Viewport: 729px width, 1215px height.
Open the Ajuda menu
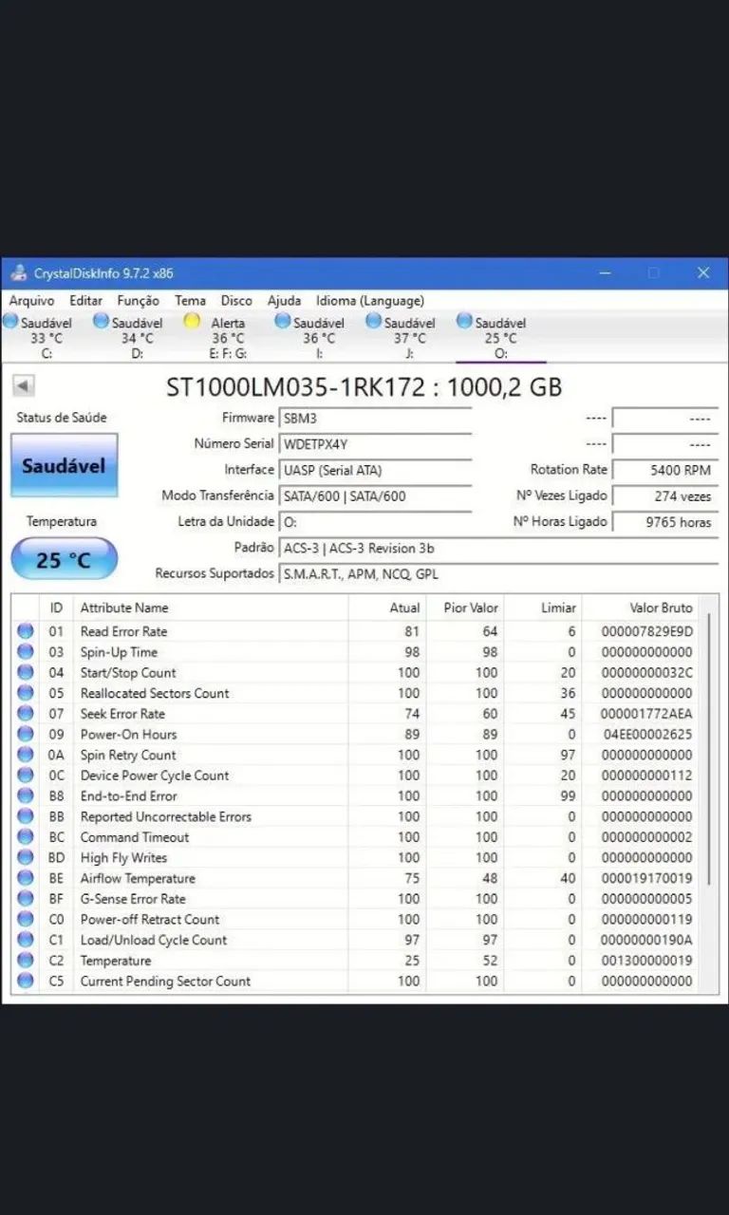pos(284,300)
